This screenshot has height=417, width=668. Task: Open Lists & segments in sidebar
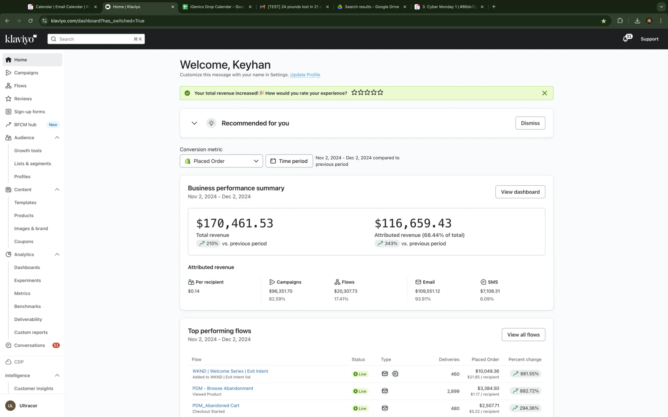(x=33, y=163)
